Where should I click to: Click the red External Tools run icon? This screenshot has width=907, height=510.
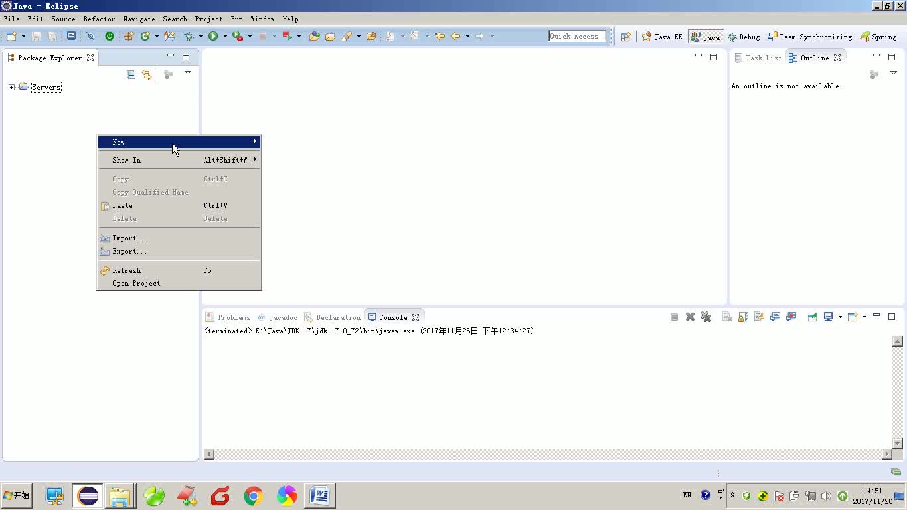point(287,36)
